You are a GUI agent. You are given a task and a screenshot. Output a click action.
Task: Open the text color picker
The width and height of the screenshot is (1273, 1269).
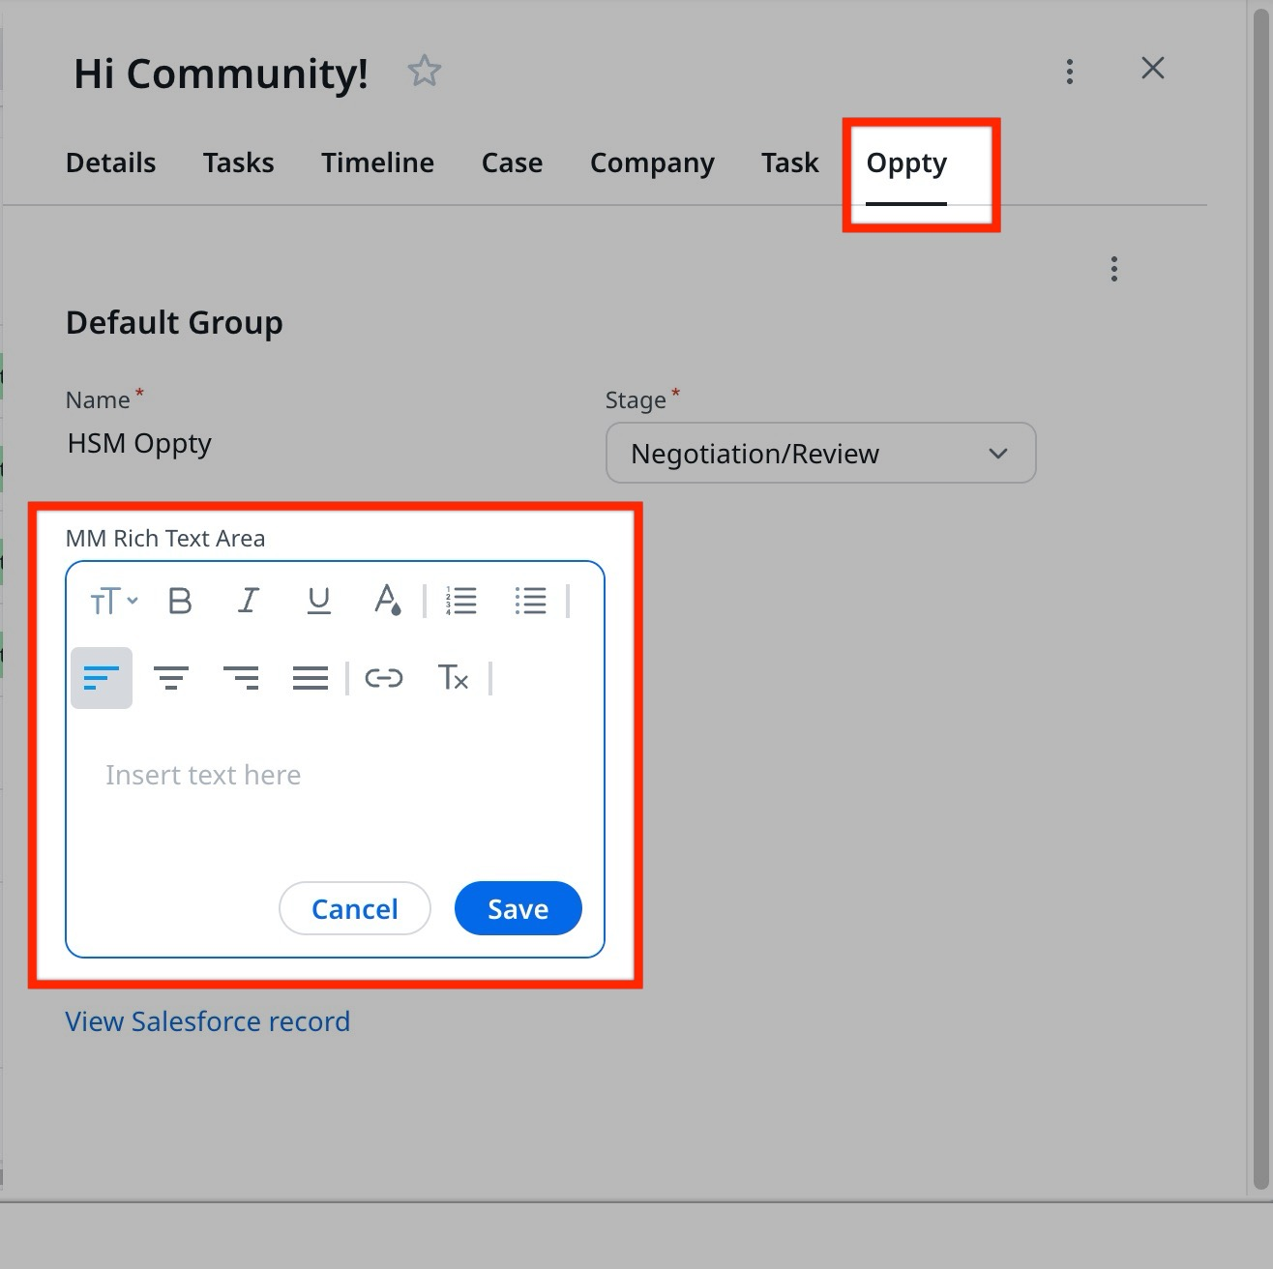pos(387,601)
